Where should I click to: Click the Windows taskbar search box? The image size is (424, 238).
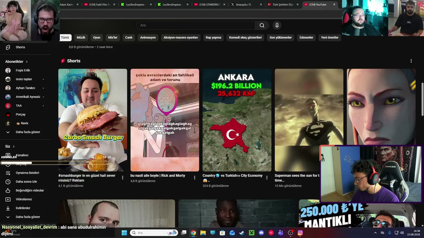pyautogui.click(x=154, y=233)
